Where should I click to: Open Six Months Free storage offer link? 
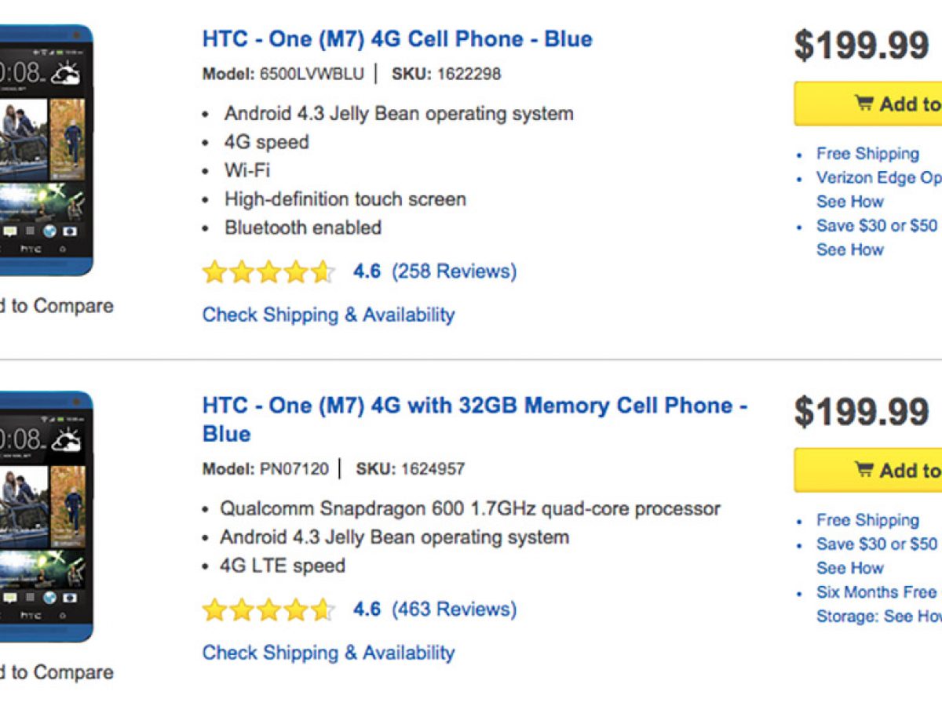[x=876, y=592]
